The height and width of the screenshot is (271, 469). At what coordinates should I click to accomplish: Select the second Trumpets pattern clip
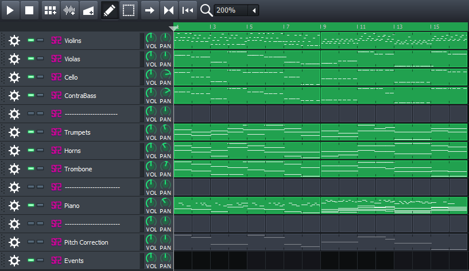coord(394,132)
